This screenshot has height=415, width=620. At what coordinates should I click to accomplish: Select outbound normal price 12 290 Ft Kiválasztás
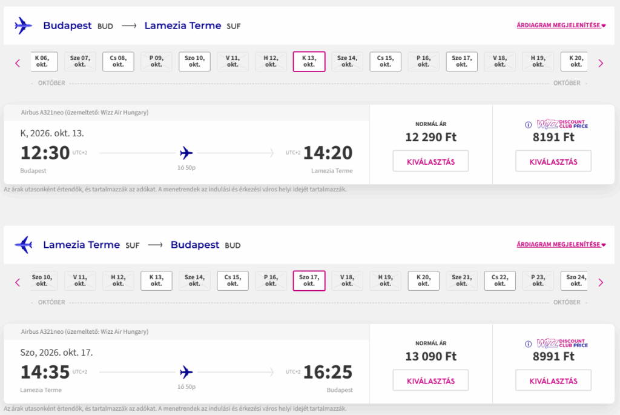(x=430, y=161)
